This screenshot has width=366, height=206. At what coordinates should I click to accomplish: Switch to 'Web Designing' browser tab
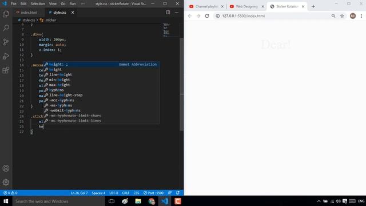pyautogui.click(x=246, y=6)
